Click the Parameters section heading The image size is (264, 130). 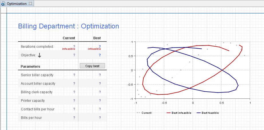30,67
